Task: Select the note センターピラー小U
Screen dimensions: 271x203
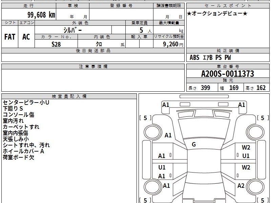Action: pyautogui.click(x=26, y=103)
